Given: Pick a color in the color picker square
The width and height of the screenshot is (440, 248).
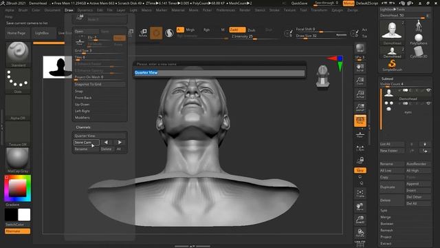Looking at the screenshot, I should 17,188.
